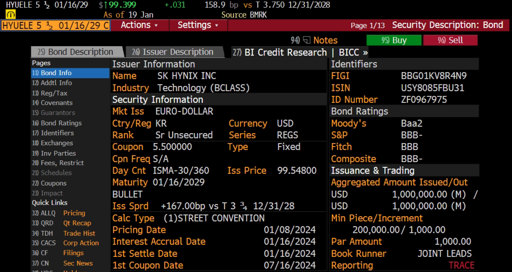Click the price 99.399 in header
This screenshot has height=272, width=512.
click(x=122, y=5)
